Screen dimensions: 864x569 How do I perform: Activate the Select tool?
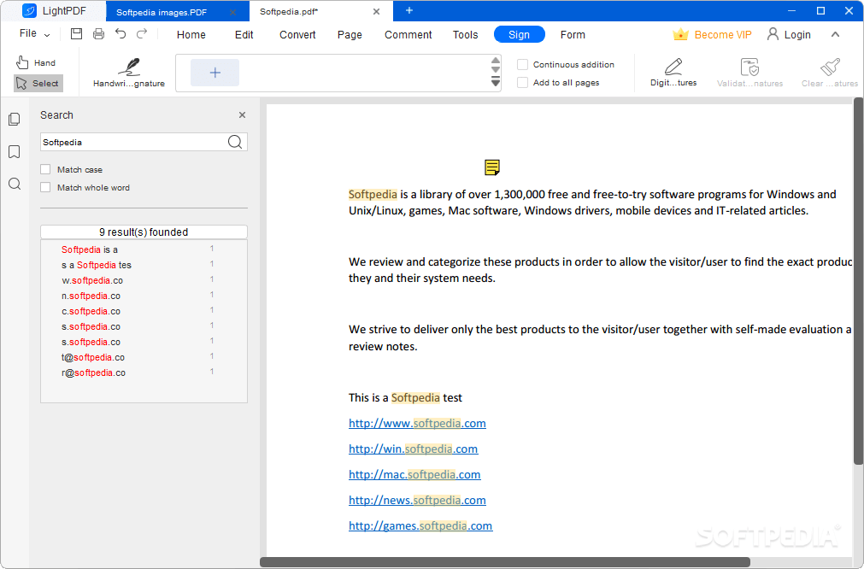pyautogui.click(x=37, y=83)
